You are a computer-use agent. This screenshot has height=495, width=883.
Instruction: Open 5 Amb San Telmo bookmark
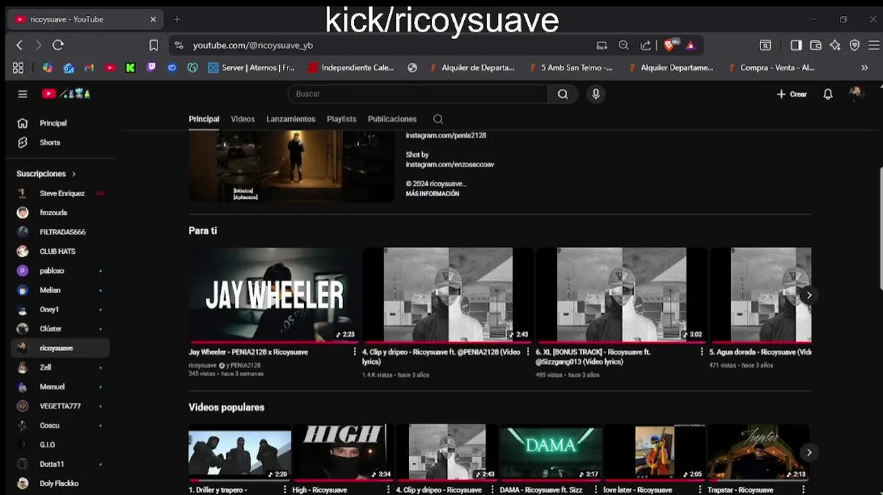point(570,67)
